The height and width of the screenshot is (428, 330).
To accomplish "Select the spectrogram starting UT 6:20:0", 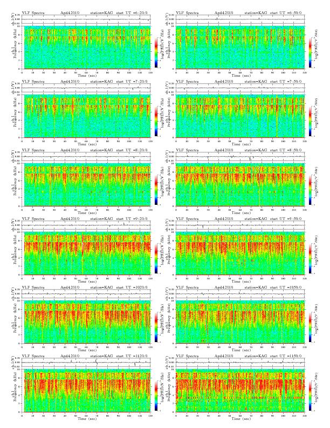I will pos(86,48).
